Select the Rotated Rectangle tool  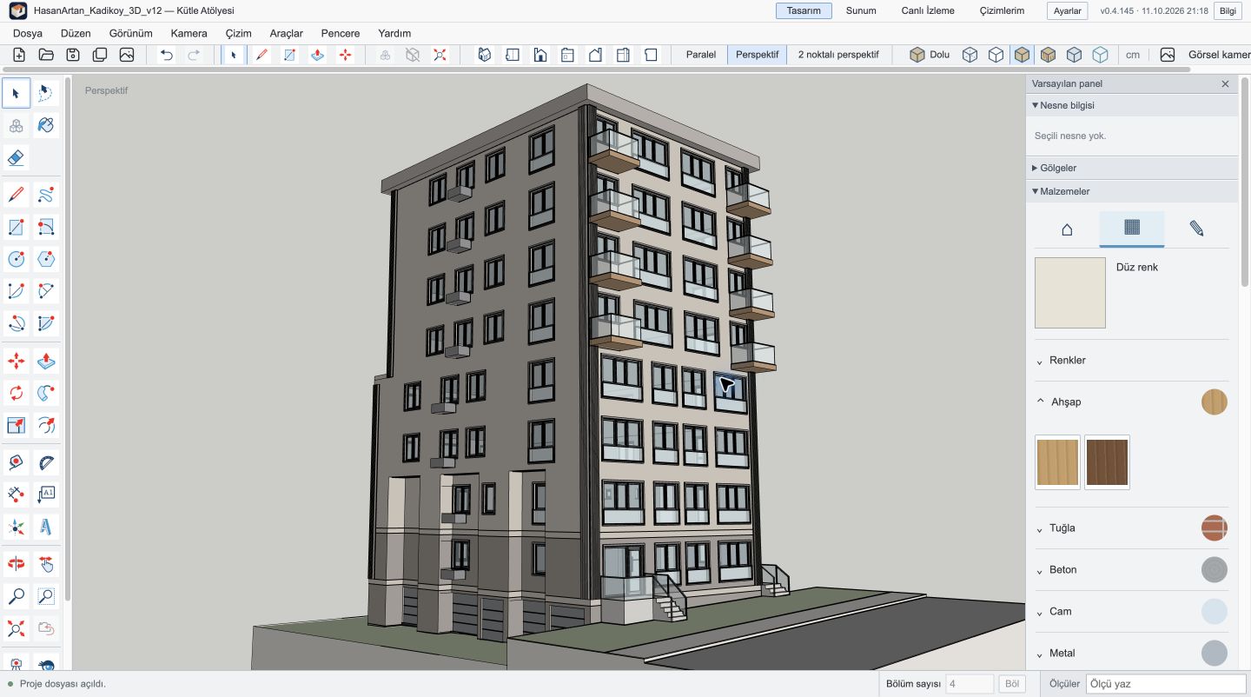[46, 227]
